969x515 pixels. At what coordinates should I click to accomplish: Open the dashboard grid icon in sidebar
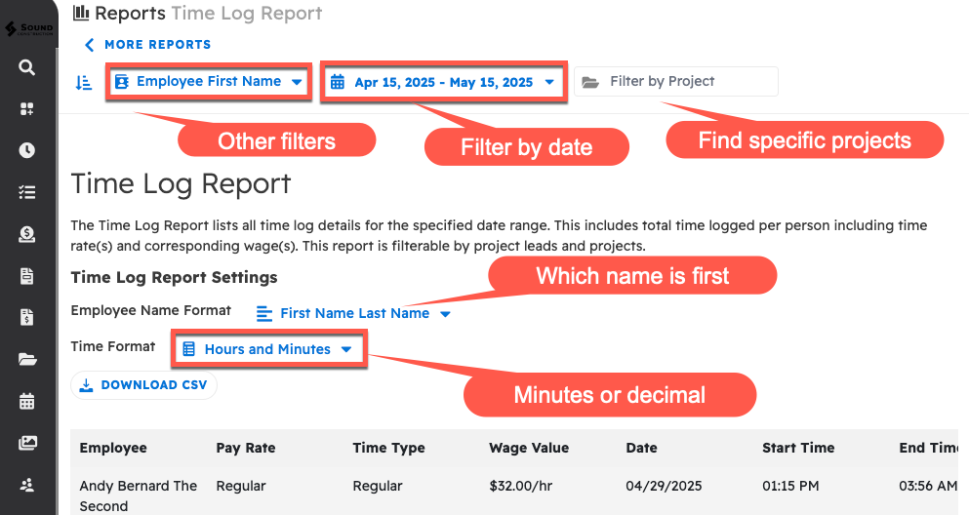pos(27,109)
